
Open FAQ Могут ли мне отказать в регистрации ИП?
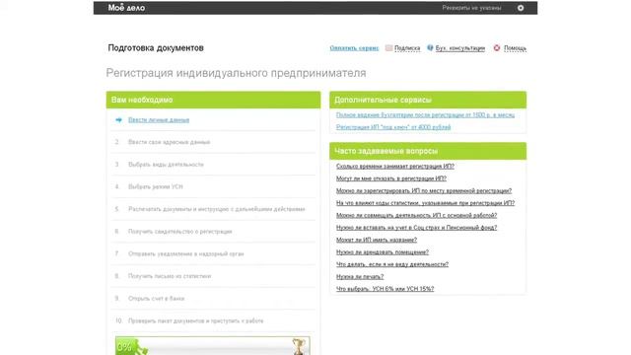(391, 178)
